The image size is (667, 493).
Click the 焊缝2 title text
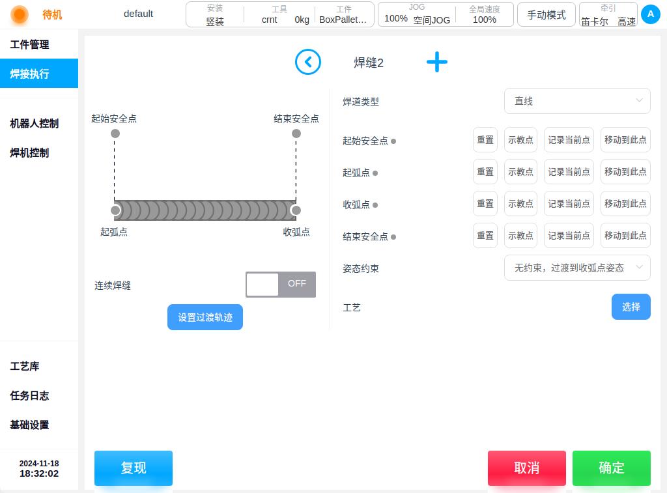369,63
